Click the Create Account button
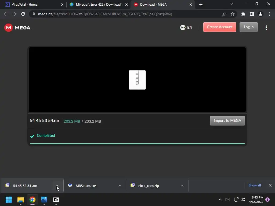The height and width of the screenshot is (206, 275). point(220,27)
